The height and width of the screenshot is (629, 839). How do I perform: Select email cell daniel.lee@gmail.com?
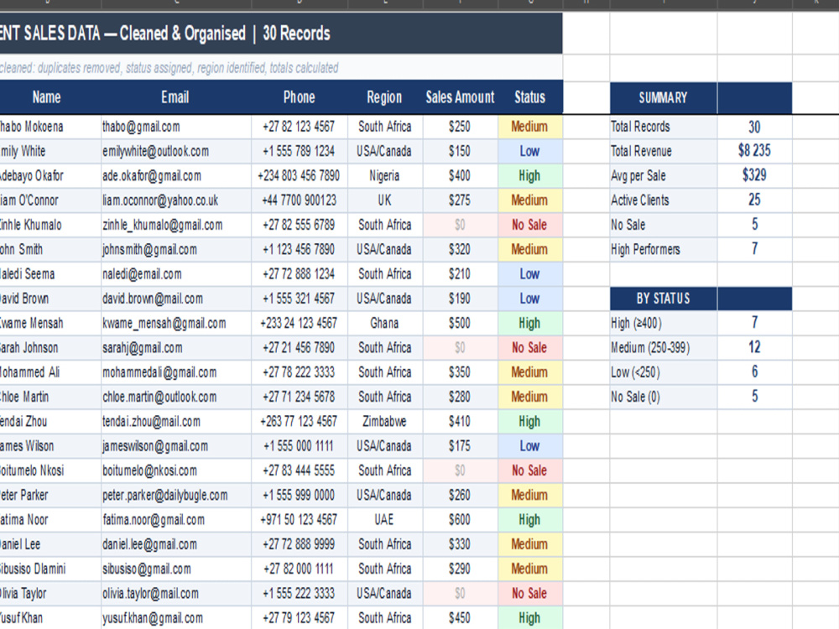(176, 545)
